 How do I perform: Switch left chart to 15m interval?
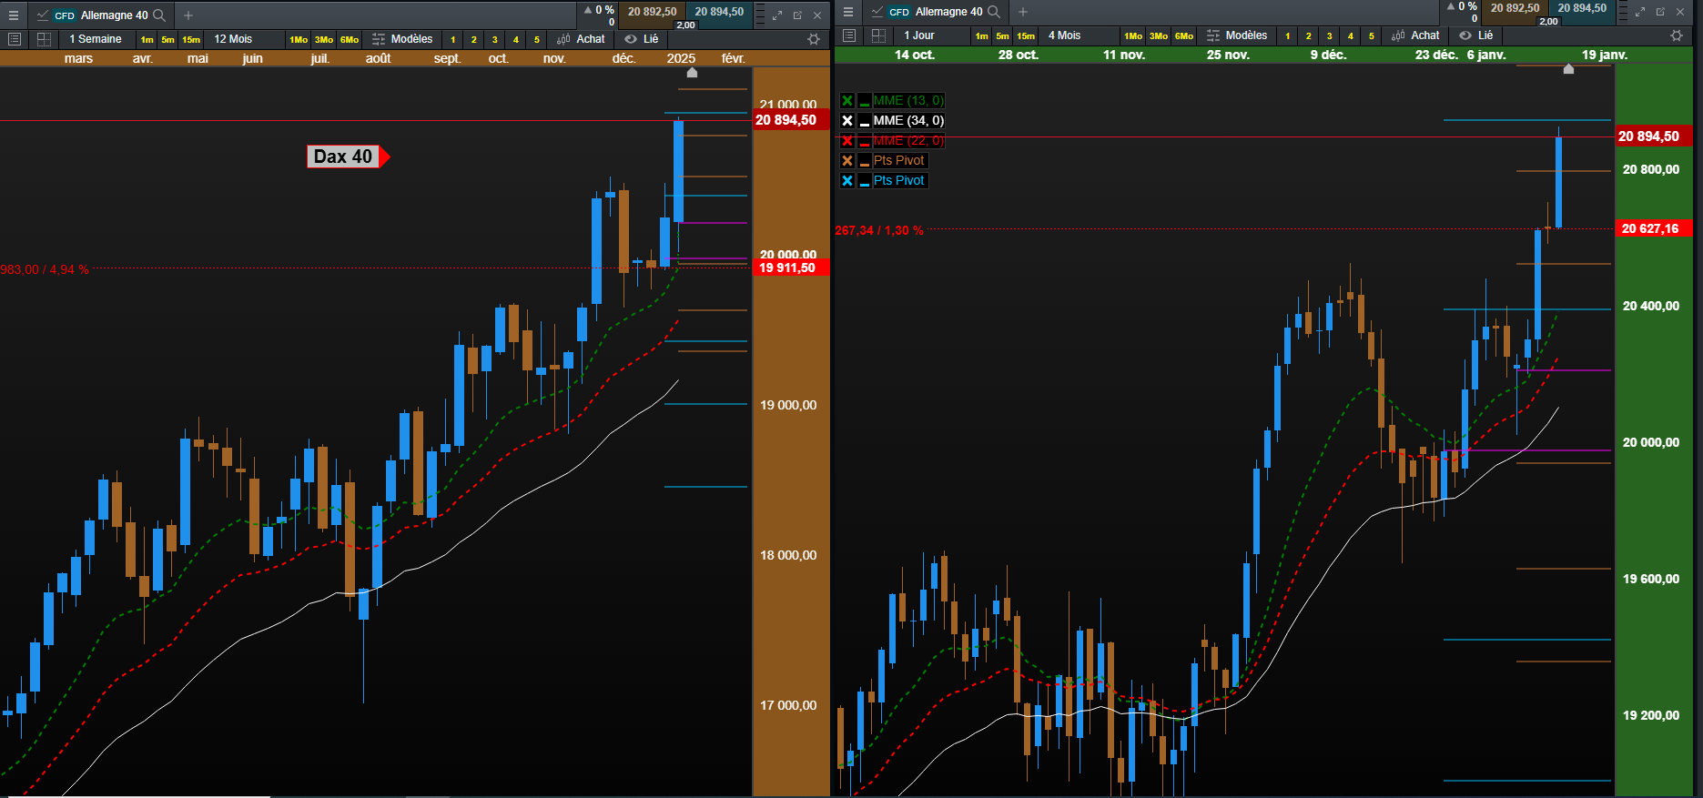191,40
